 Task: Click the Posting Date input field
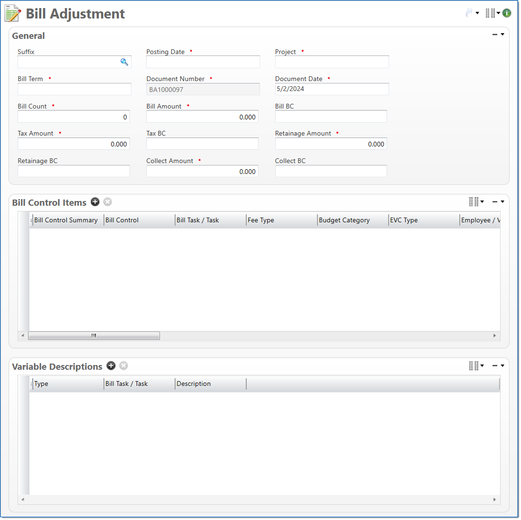[x=203, y=62]
